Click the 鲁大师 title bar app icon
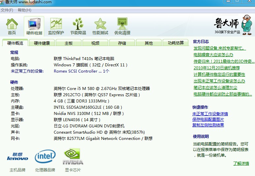The height and width of the screenshot is (176, 255). pos(2,2)
